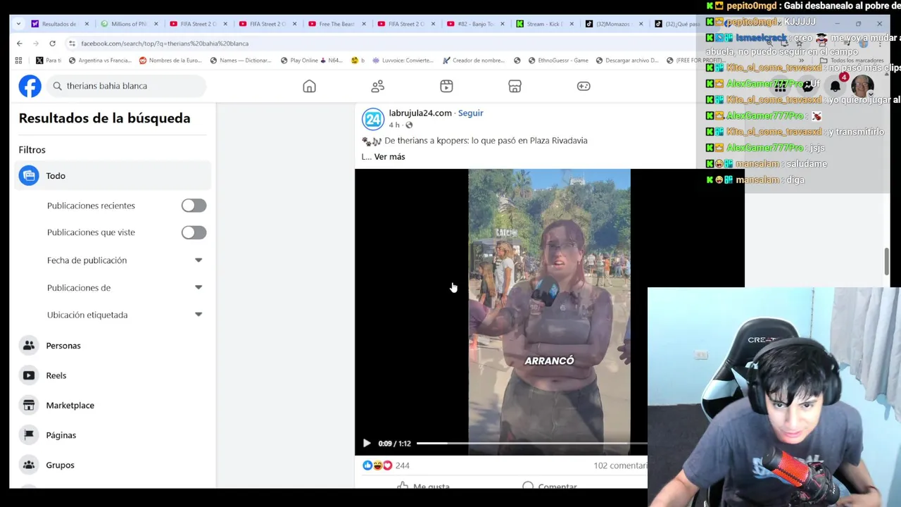Screen dimensions: 901x507
Task: Expand Ubicación etiquetada dropdown
Action: pyautogui.click(x=199, y=315)
